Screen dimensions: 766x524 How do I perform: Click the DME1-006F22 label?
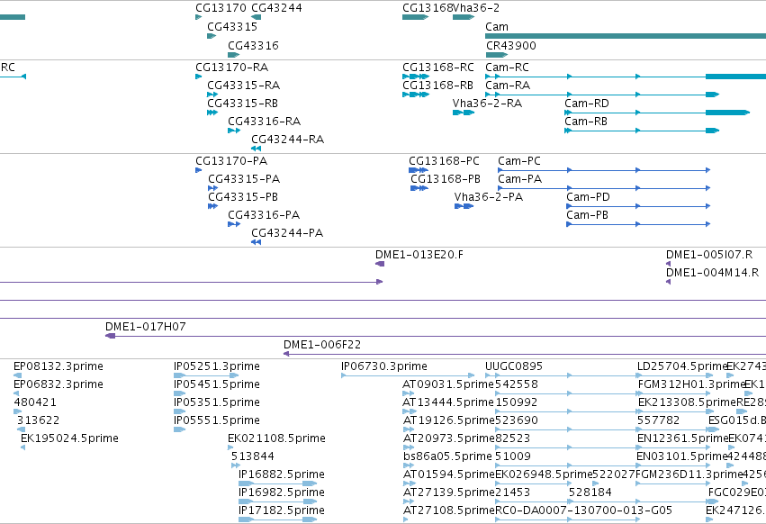point(322,345)
